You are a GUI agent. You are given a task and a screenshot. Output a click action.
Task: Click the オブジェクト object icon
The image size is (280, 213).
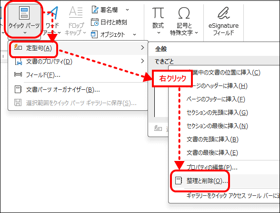[94, 34]
